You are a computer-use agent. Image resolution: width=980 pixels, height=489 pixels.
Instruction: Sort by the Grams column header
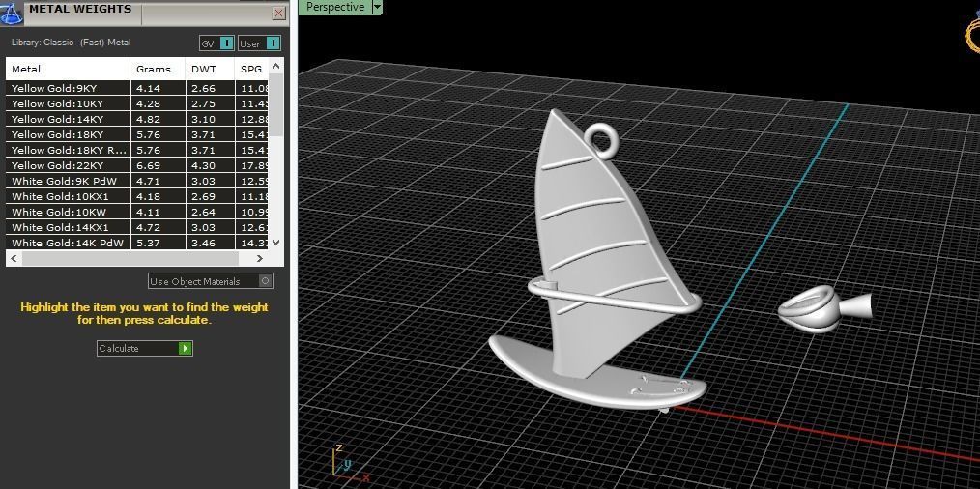[x=159, y=69]
